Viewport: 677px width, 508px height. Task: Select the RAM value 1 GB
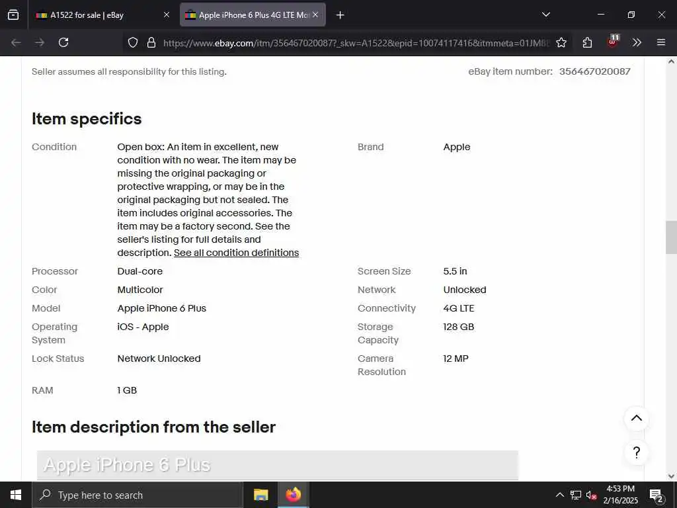point(127,390)
